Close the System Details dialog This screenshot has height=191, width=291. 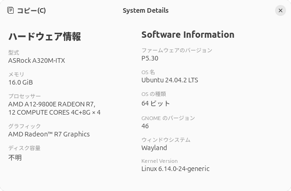280,10
